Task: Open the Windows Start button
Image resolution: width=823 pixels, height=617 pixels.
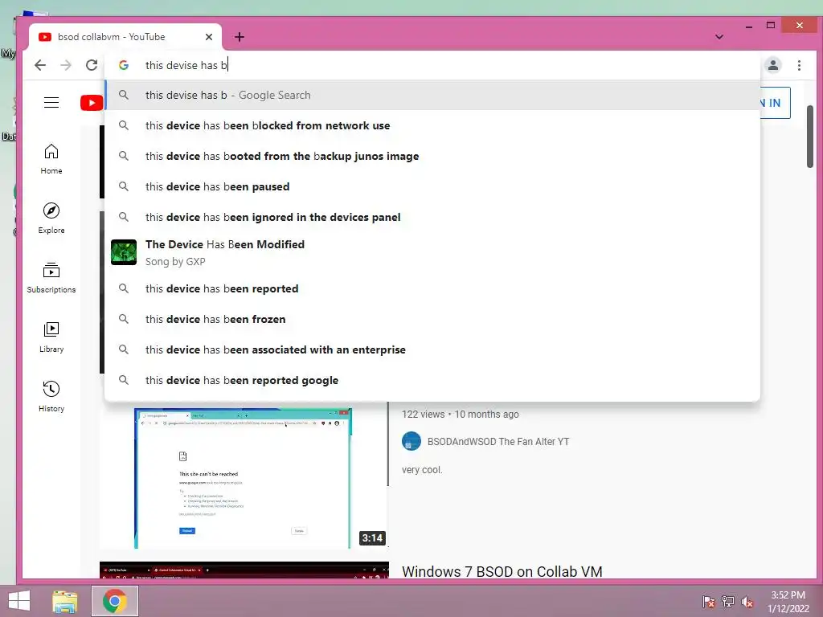Action: click(19, 601)
